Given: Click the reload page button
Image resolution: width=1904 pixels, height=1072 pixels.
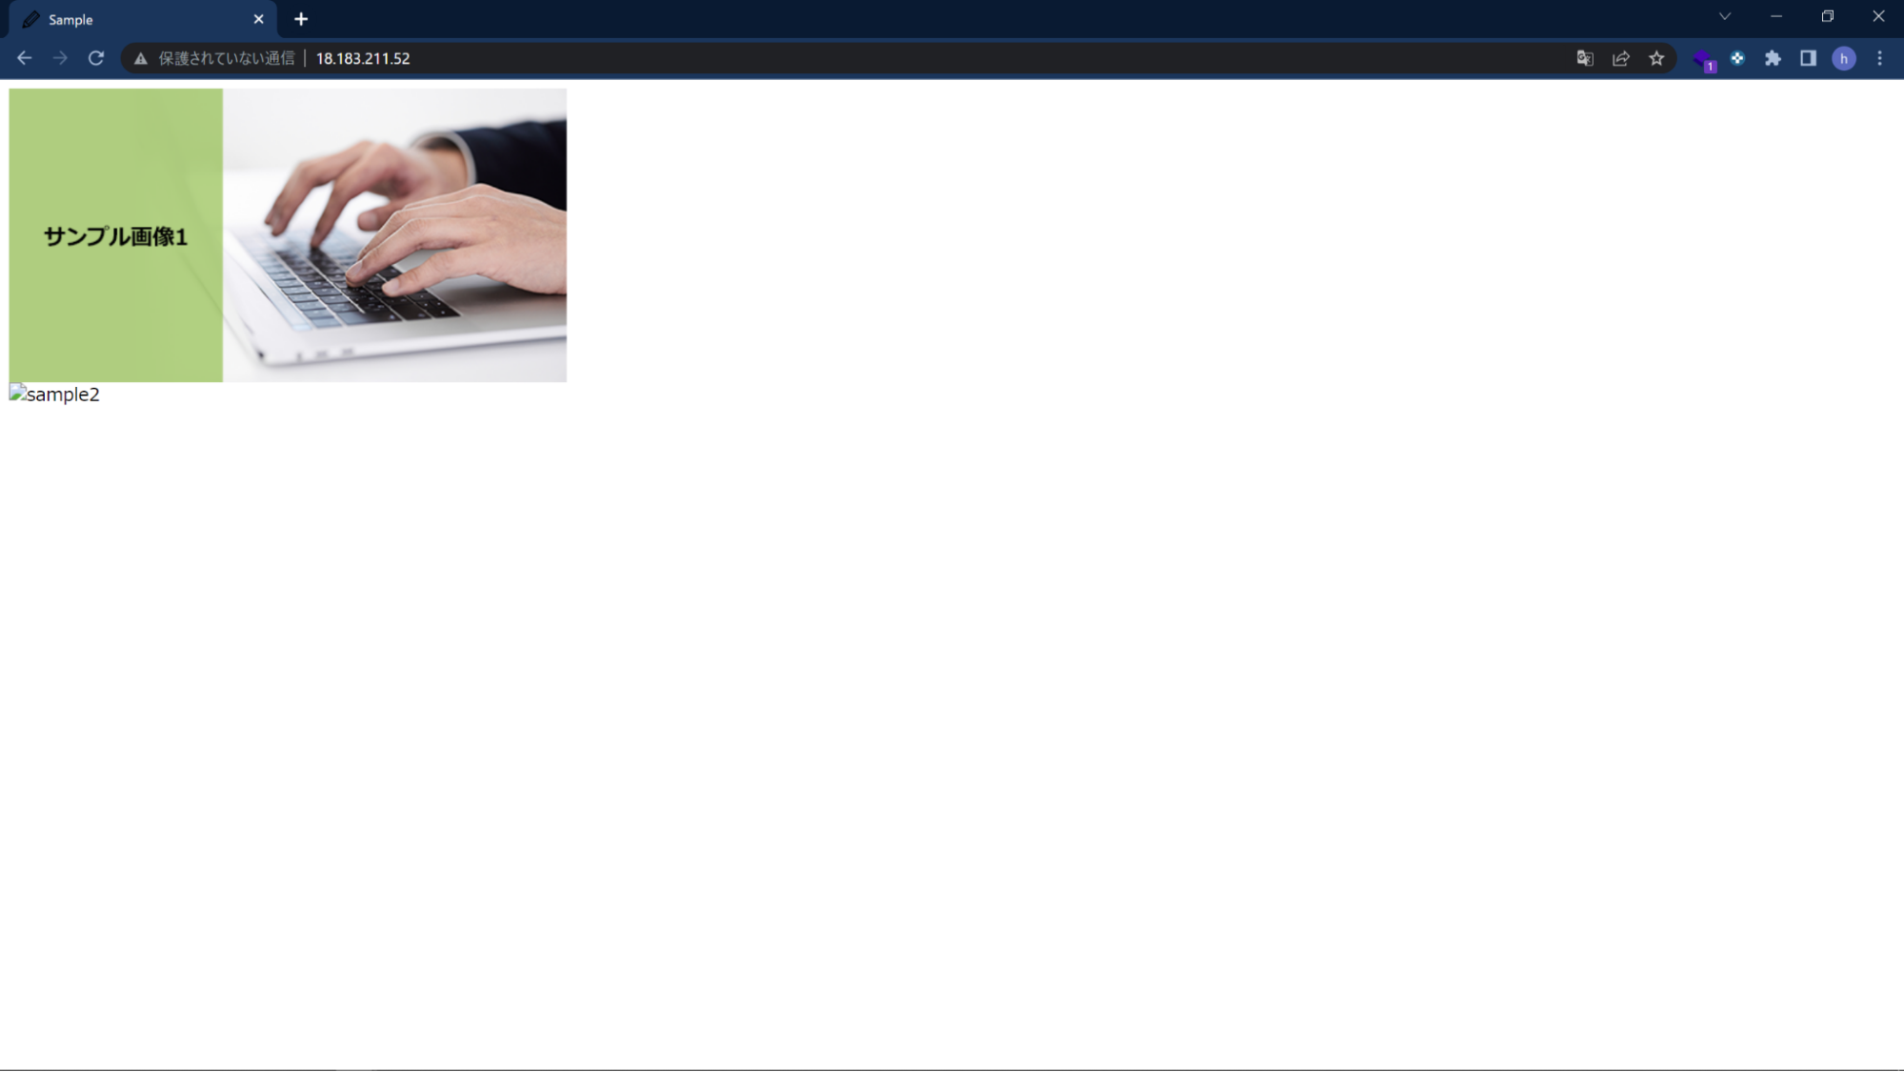Looking at the screenshot, I should [95, 57].
